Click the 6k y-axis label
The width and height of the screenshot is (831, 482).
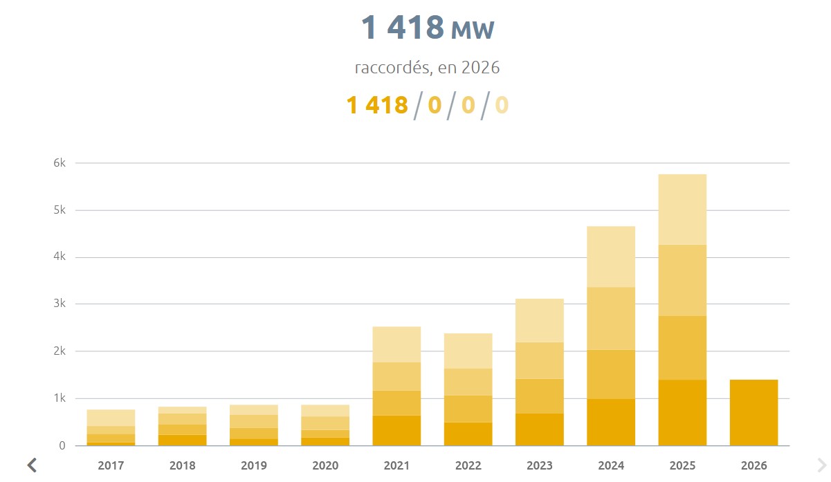click(60, 163)
